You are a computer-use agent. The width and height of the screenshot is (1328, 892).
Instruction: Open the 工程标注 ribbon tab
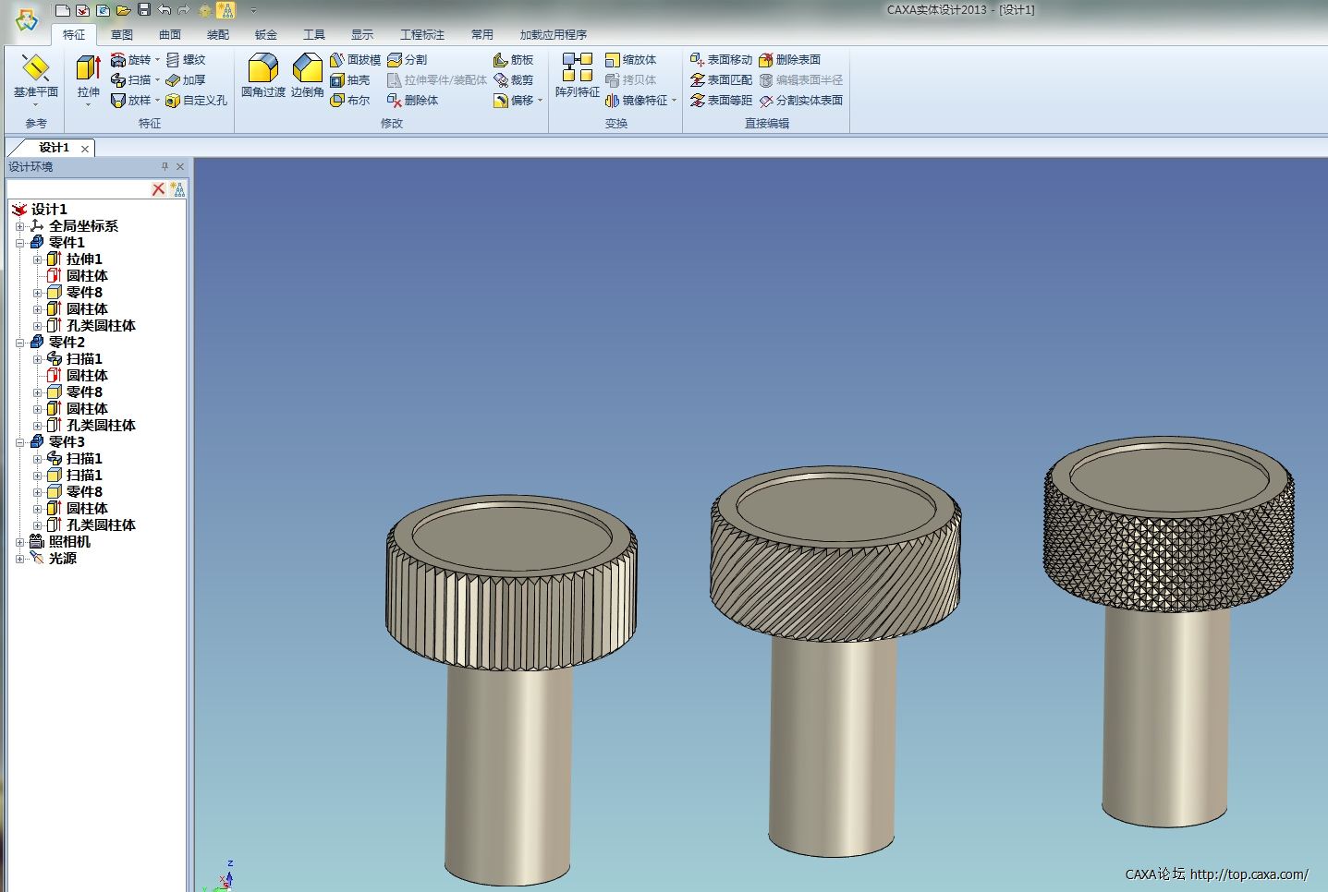coord(421,35)
